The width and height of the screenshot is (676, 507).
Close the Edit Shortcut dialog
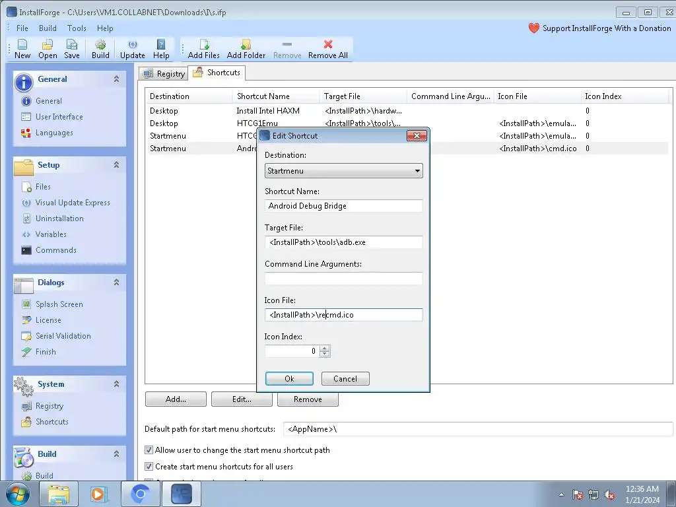tap(417, 136)
